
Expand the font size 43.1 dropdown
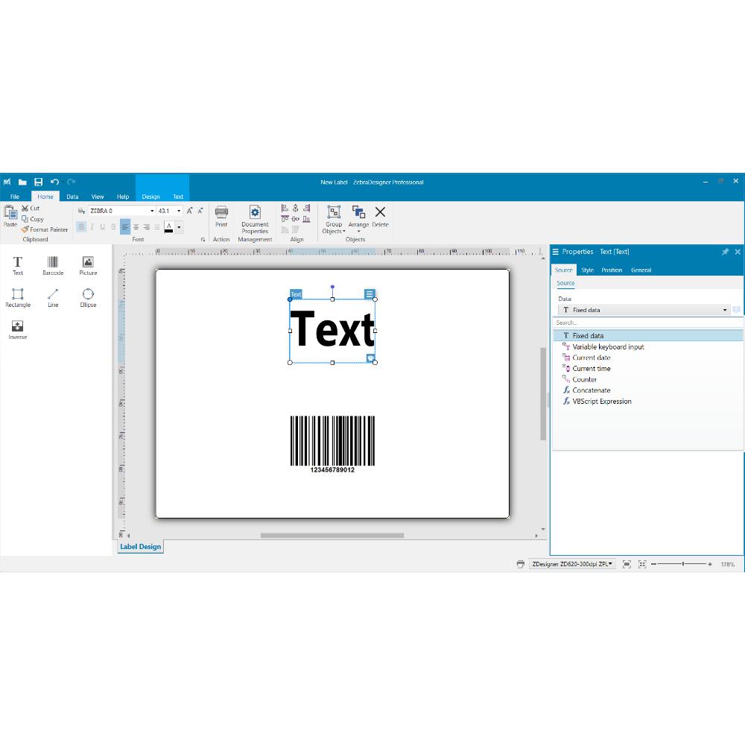coord(179,211)
